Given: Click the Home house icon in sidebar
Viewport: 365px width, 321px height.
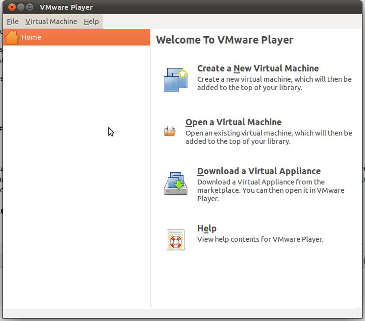Looking at the screenshot, I should [12, 37].
